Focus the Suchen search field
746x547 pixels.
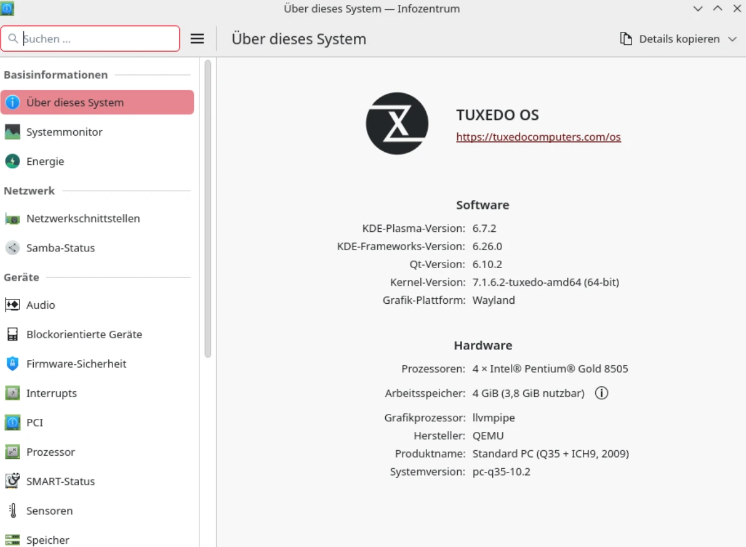pos(91,39)
